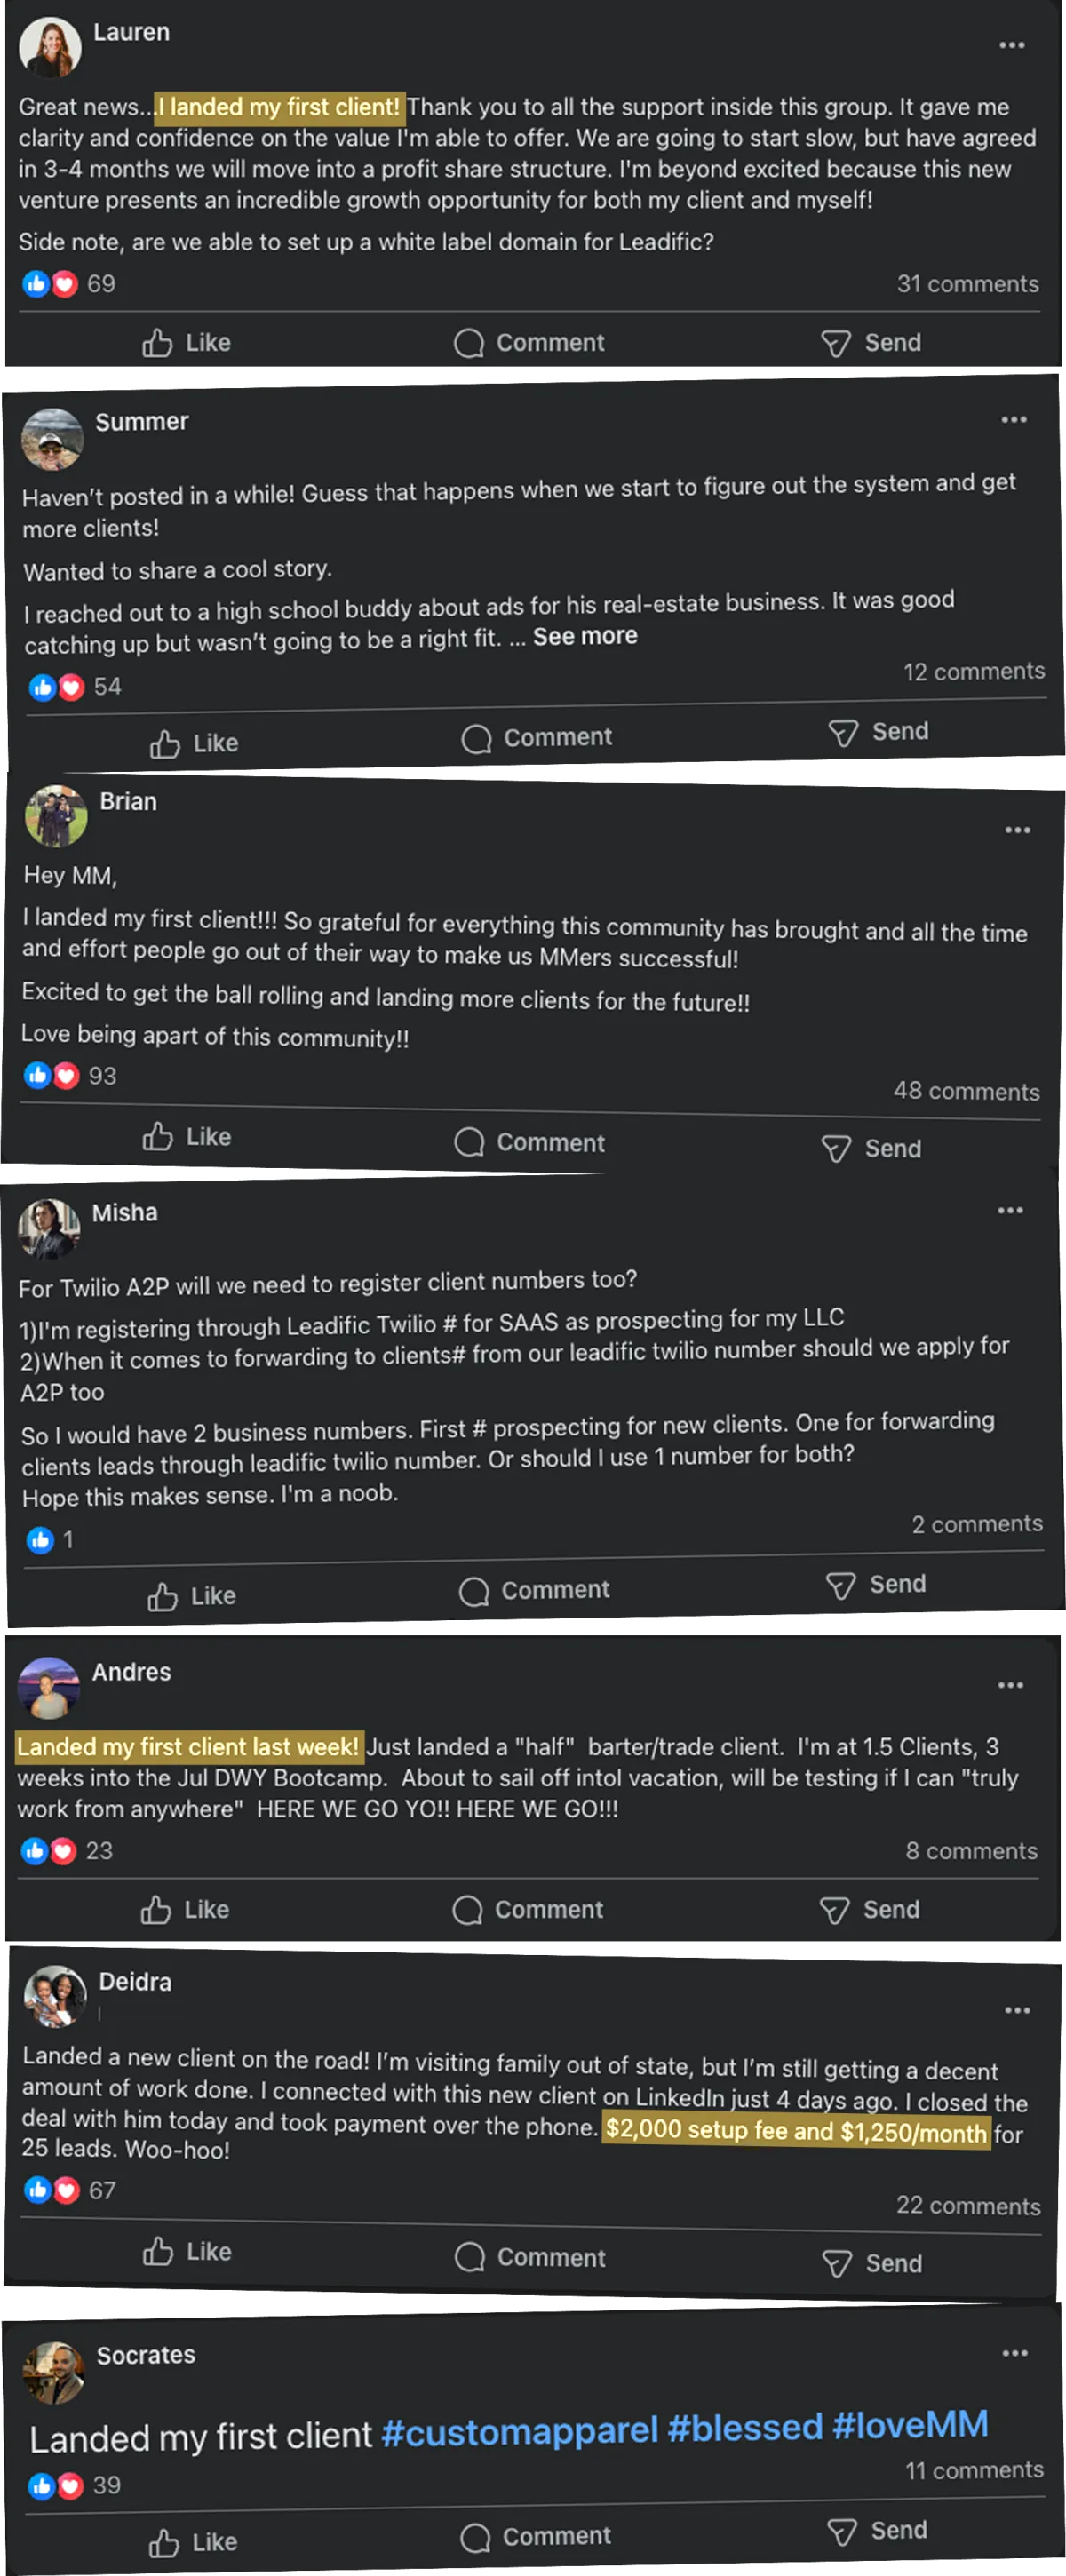View 48 comments on Brian's post
Image resolution: width=1066 pixels, height=2576 pixels.
tap(966, 1091)
